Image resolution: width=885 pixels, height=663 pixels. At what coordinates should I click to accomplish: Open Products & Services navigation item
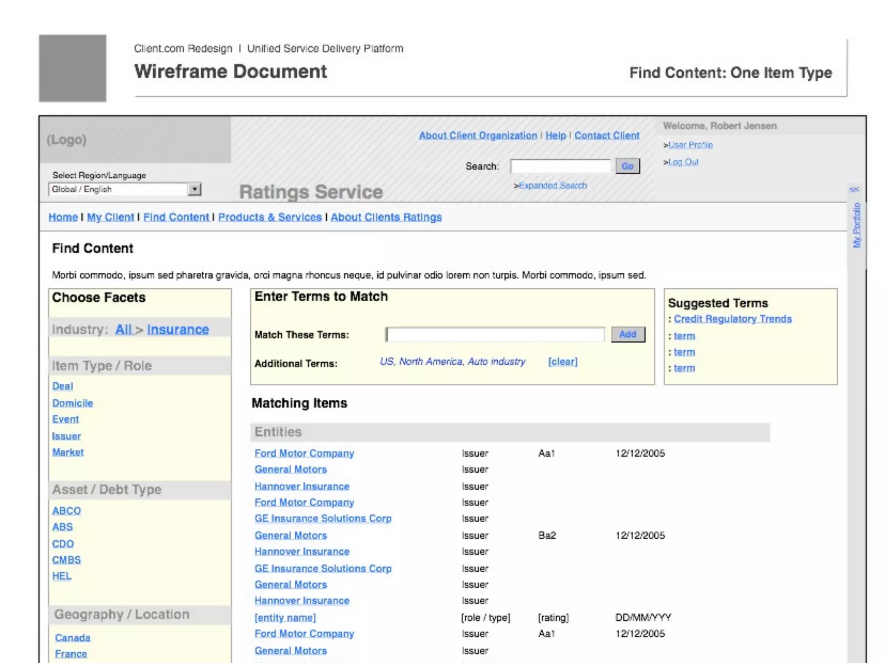270,217
